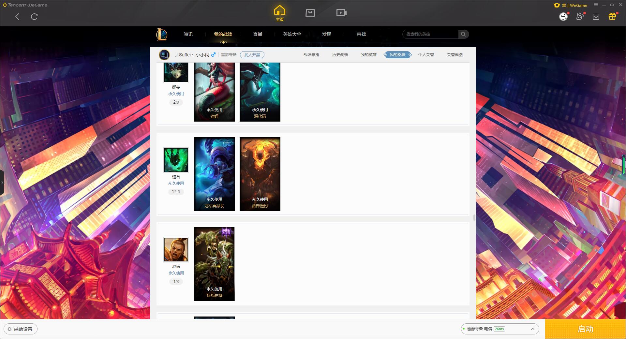This screenshot has width=626, height=339.
Task: Click the player profile avatar
Action: [164, 55]
